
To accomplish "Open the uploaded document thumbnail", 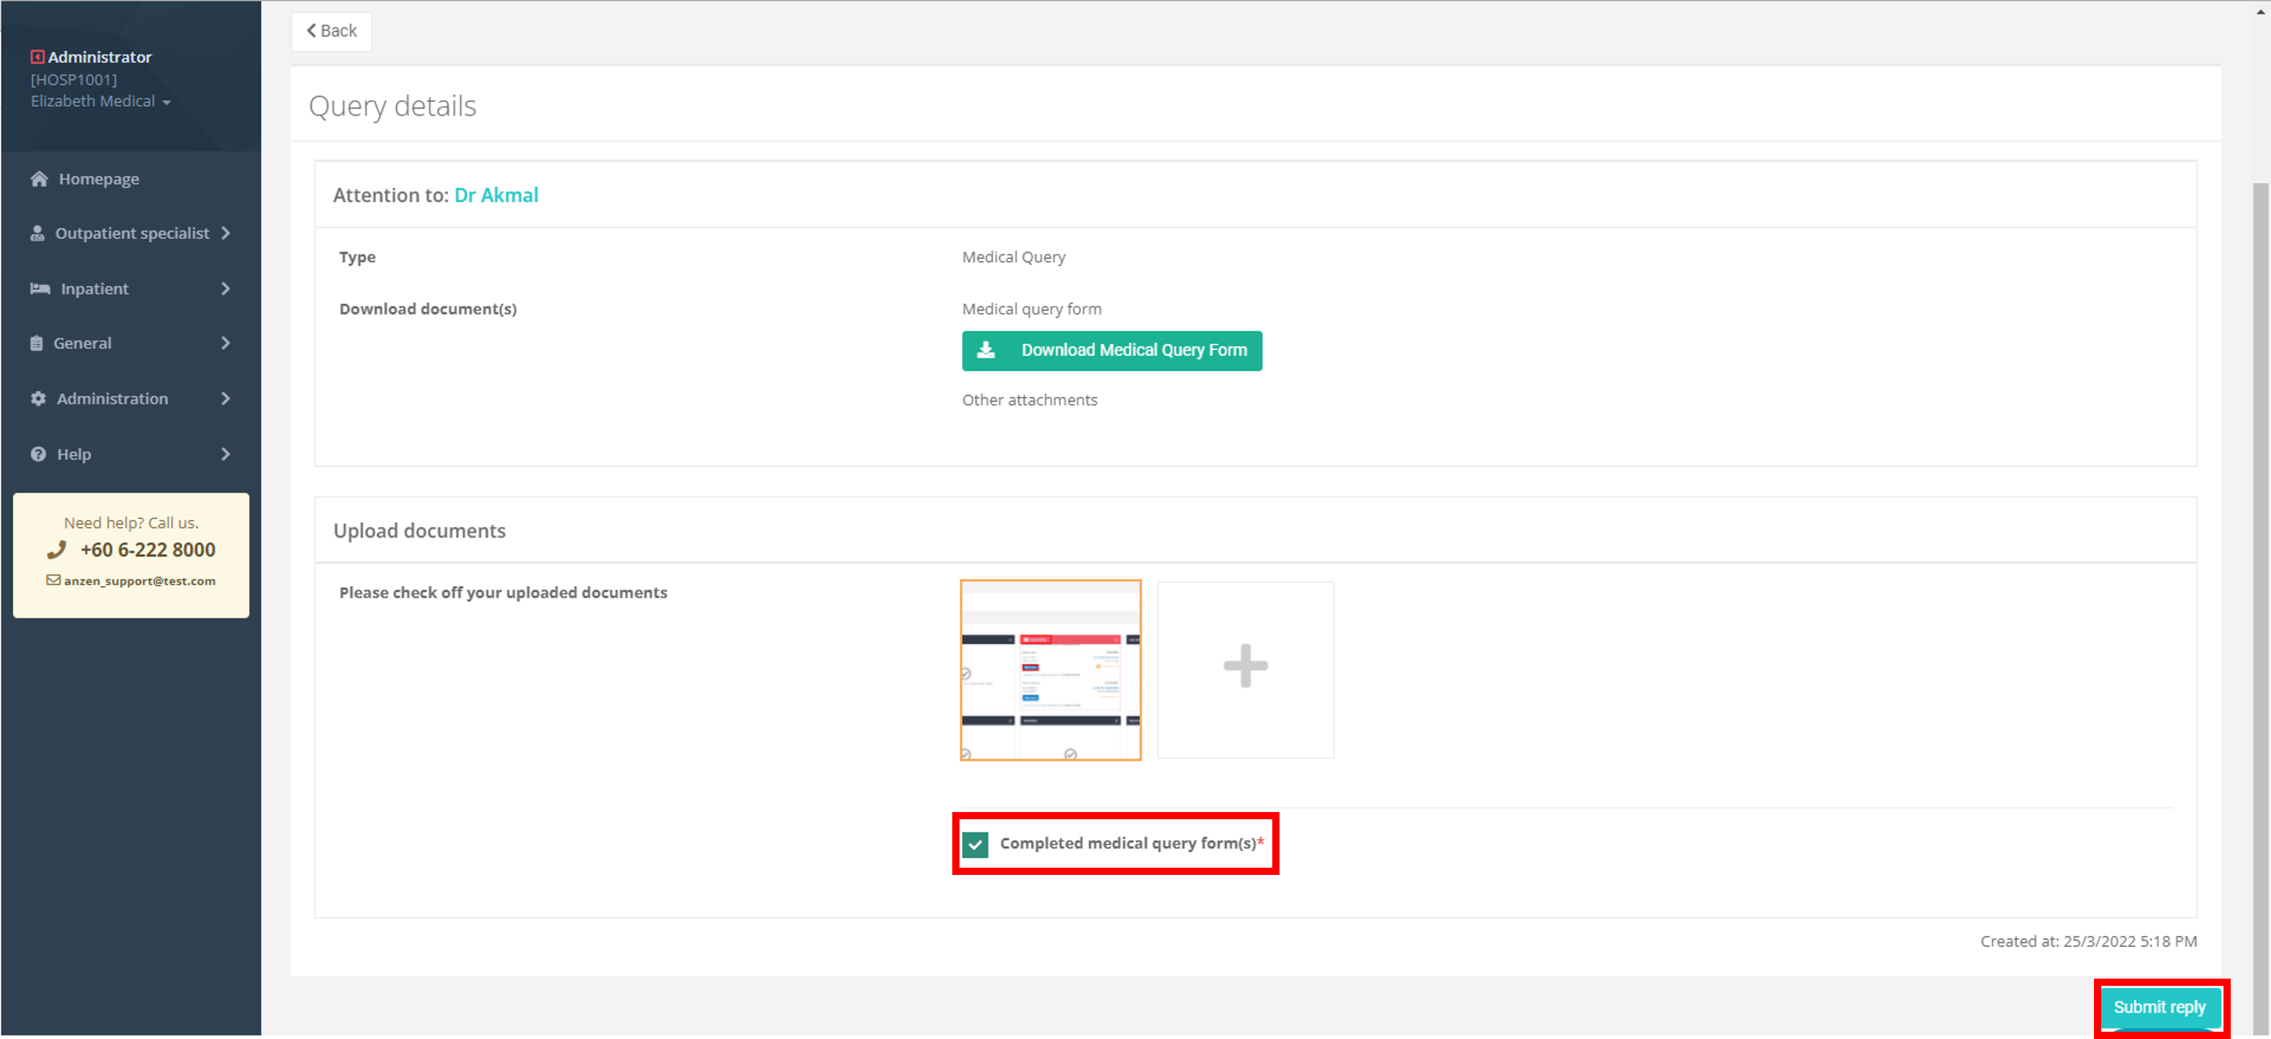I will pyautogui.click(x=1051, y=671).
